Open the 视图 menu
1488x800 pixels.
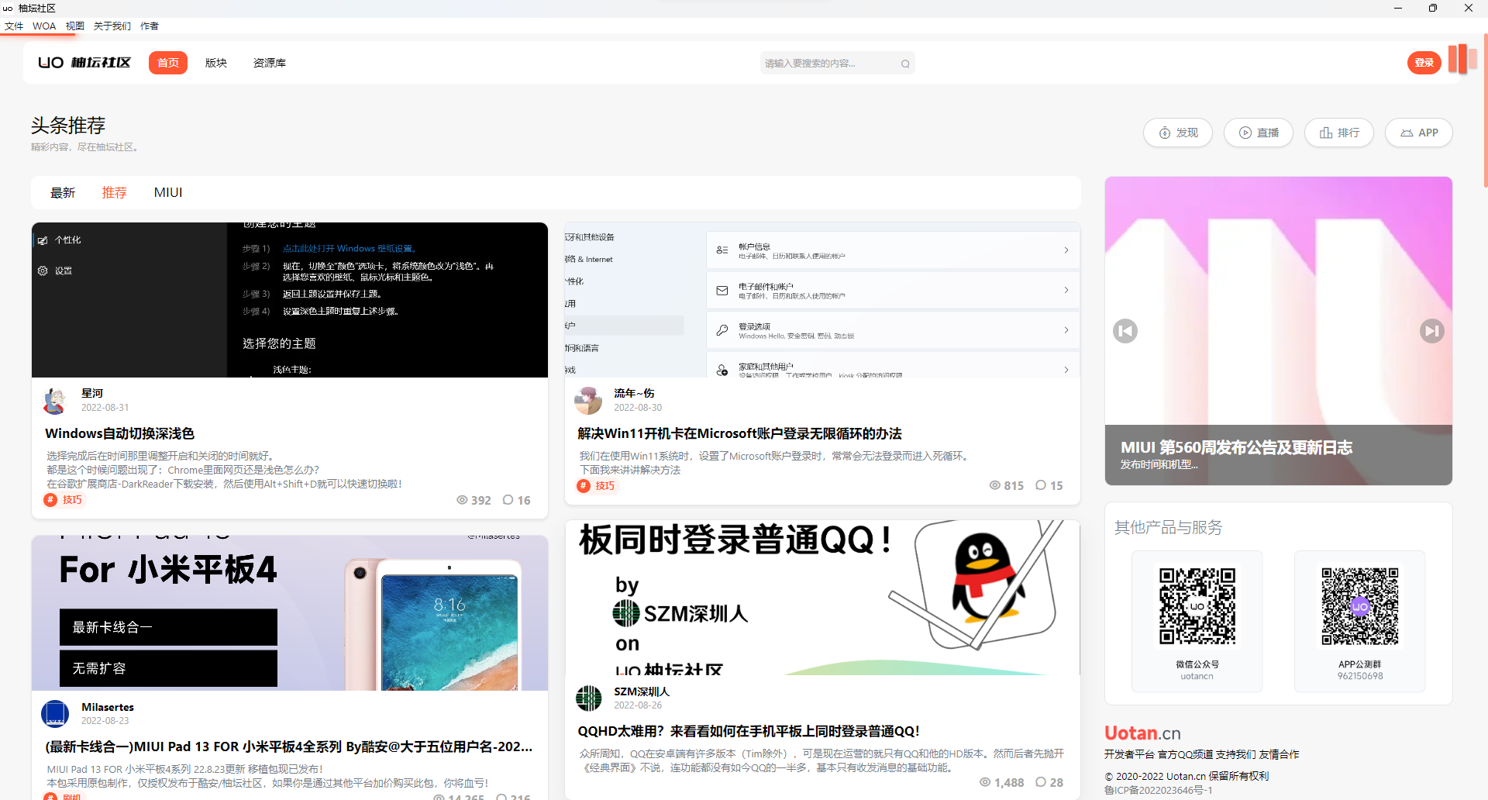tap(75, 26)
